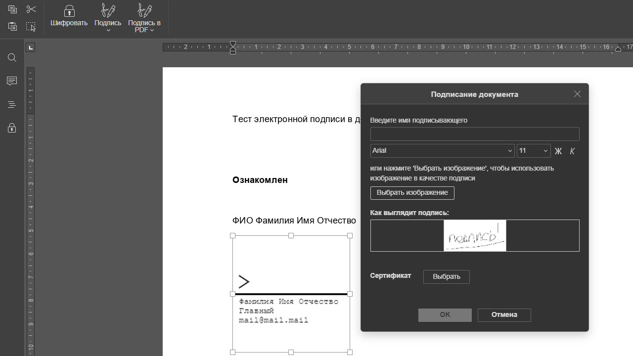Screen dimensions: 633x356
Task: Click Выбрать next to Сертификат
Action: (447, 277)
